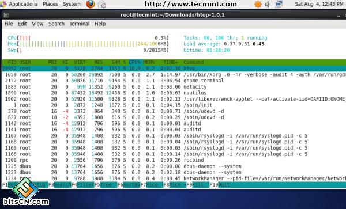Launch the Firefox browser from the panel
Screen dimensions: 346x209
[91, 4]
